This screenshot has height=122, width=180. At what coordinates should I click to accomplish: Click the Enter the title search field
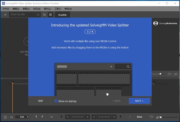[x=22, y=14]
